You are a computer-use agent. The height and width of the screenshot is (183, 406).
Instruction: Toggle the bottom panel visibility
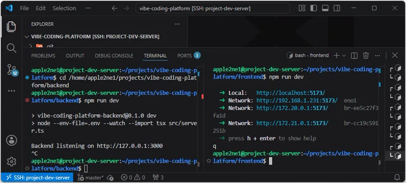[x=325, y=8]
